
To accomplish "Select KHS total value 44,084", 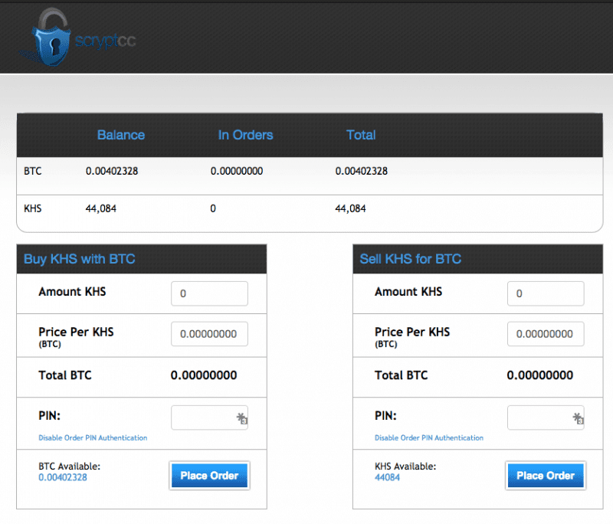I will 350,208.
